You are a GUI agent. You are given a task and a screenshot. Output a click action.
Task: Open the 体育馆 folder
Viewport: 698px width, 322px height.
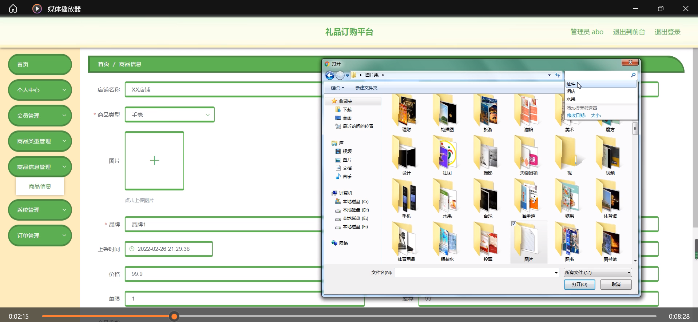610,199
